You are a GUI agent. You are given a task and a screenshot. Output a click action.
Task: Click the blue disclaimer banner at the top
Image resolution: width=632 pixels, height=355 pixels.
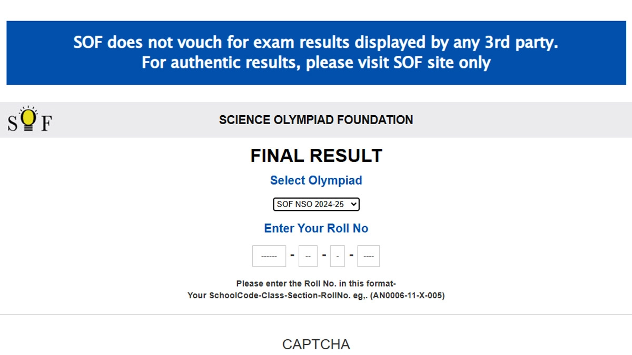316,52
